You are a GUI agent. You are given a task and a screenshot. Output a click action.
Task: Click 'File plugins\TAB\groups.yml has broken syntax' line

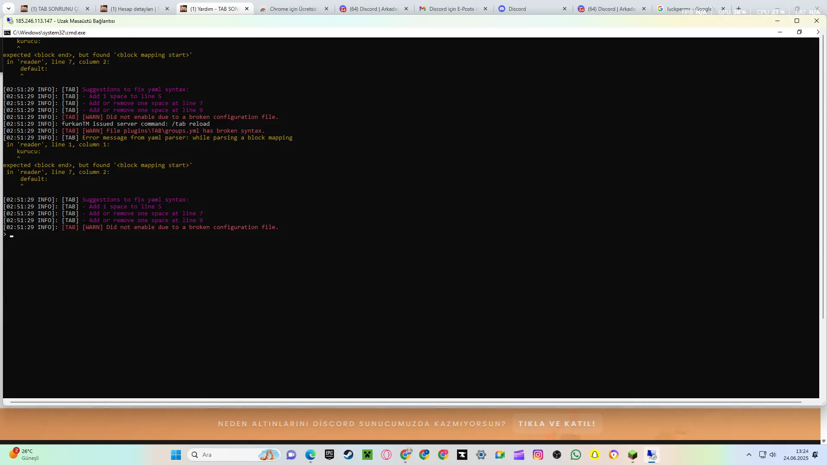coord(185,131)
